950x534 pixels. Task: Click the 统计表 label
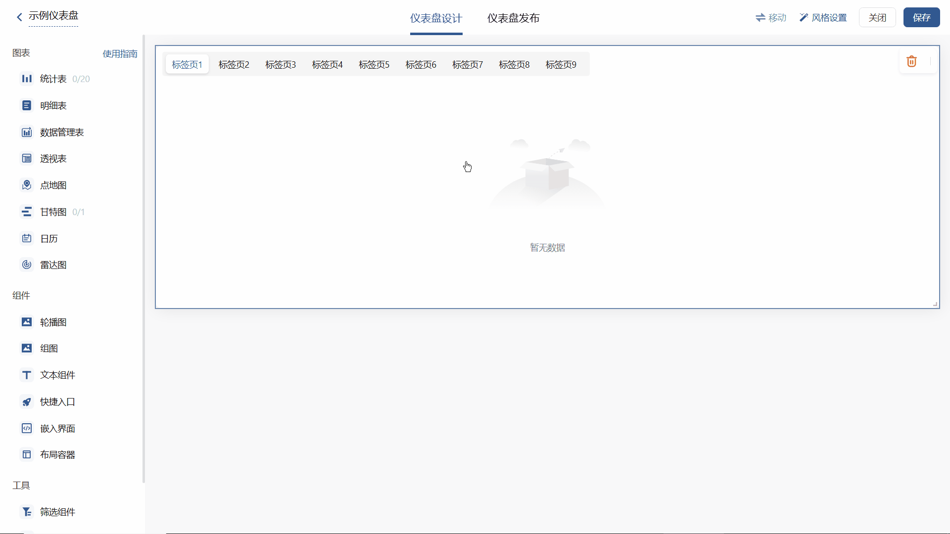point(53,79)
